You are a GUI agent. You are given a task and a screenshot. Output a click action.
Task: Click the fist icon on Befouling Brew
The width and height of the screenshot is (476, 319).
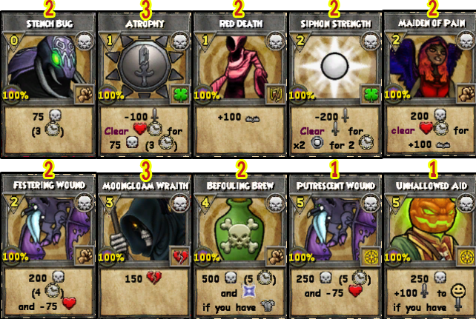click(x=275, y=256)
